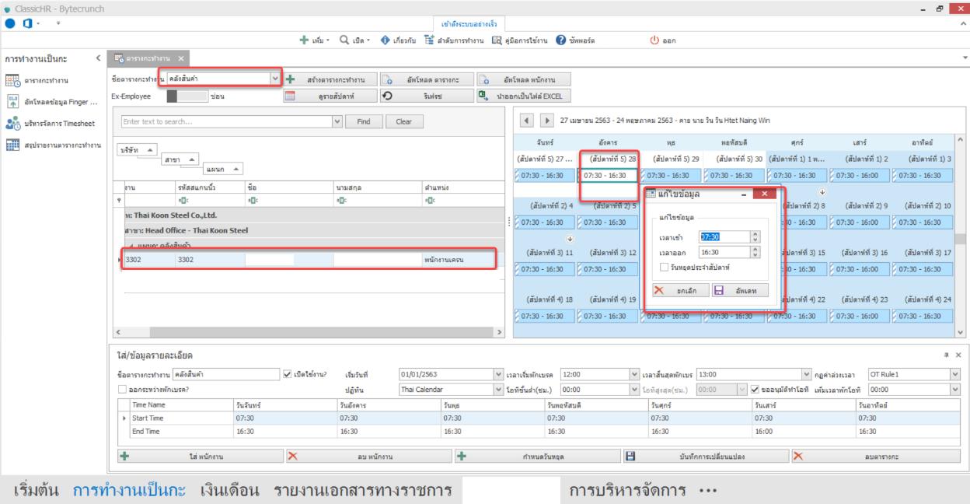The width and height of the screenshot is (970, 504).
Task: Click the สร้างตารางกะทำงาน create shift button
Action: coord(330,79)
